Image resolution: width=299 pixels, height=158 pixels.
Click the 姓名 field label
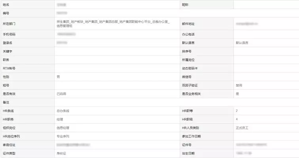coord(6,5)
